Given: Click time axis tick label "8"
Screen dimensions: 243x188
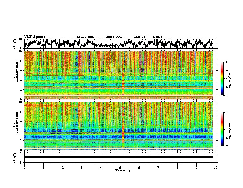Looking at the screenshot, I should coord(177,168).
